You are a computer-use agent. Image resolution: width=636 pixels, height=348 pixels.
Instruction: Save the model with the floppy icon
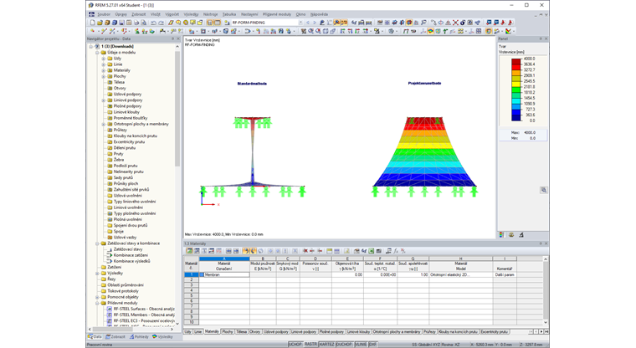point(121,23)
